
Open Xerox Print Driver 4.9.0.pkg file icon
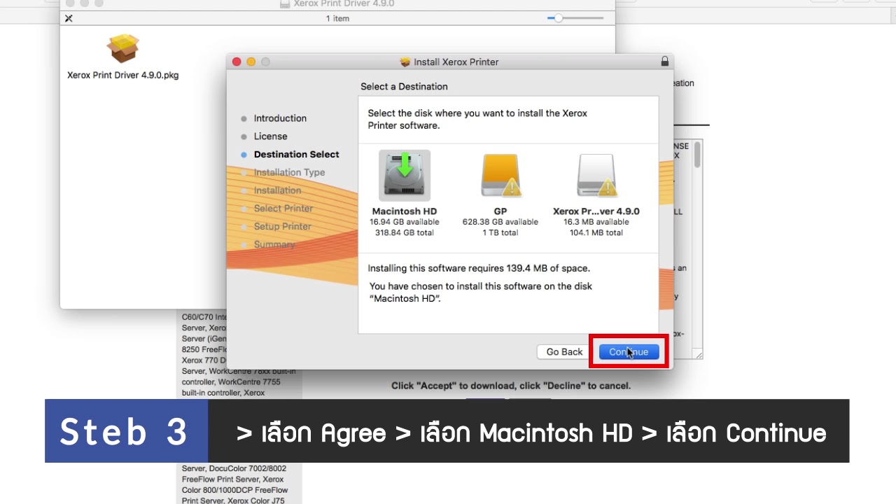[x=122, y=48]
